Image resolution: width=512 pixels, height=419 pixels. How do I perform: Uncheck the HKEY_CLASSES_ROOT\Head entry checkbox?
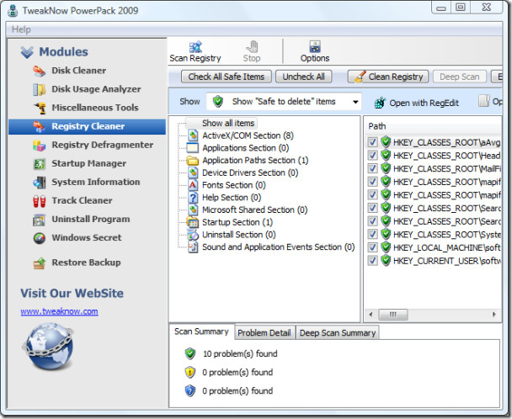coord(372,156)
